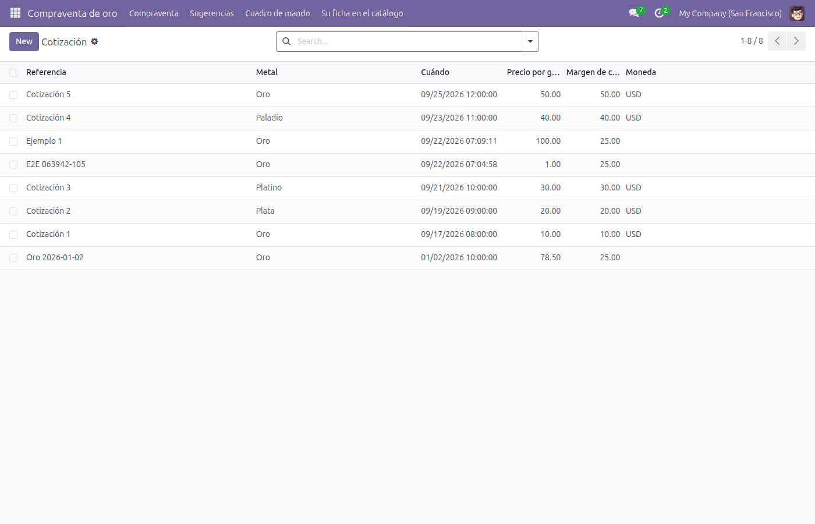Open the Compraventa menu
Screen dimensions: 815x524
(154, 13)
